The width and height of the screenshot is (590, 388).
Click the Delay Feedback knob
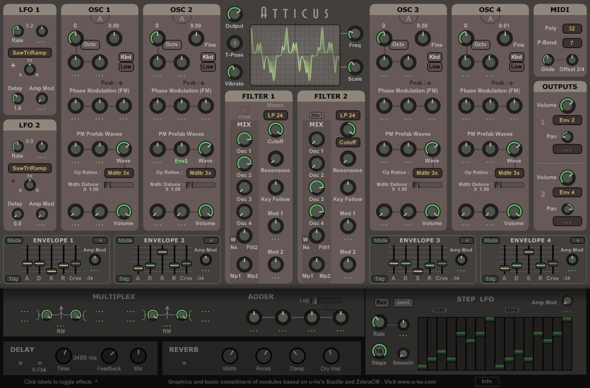(109, 356)
